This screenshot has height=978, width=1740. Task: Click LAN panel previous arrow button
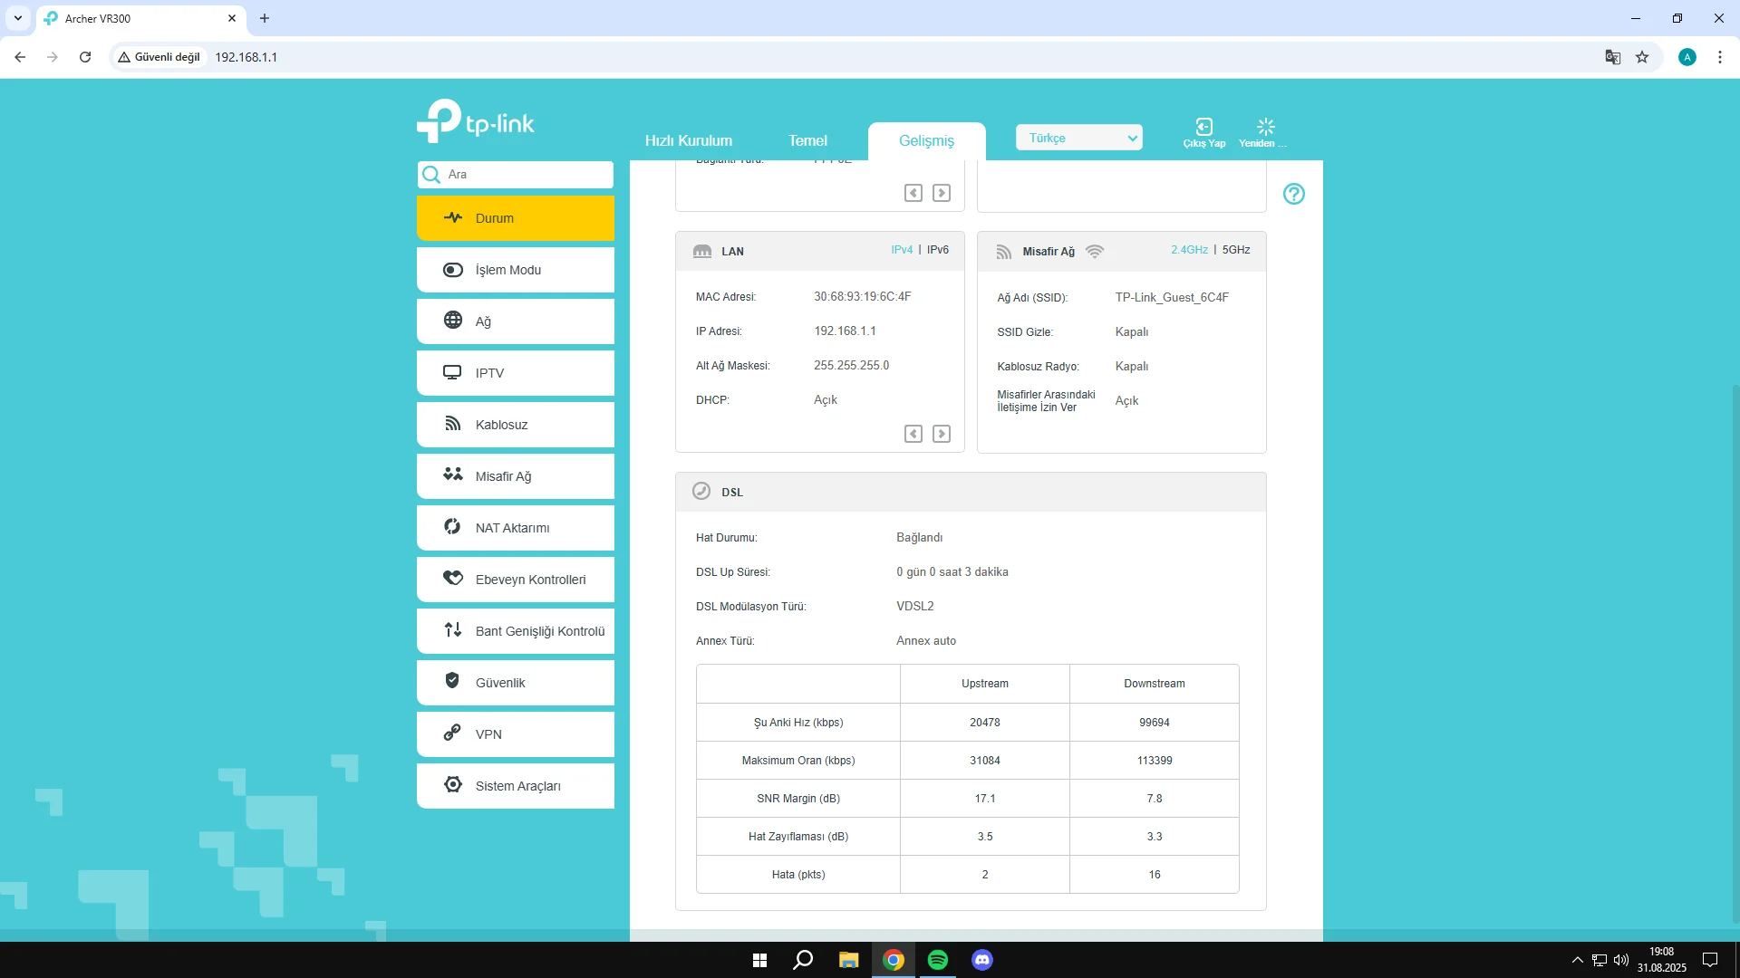point(913,434)
